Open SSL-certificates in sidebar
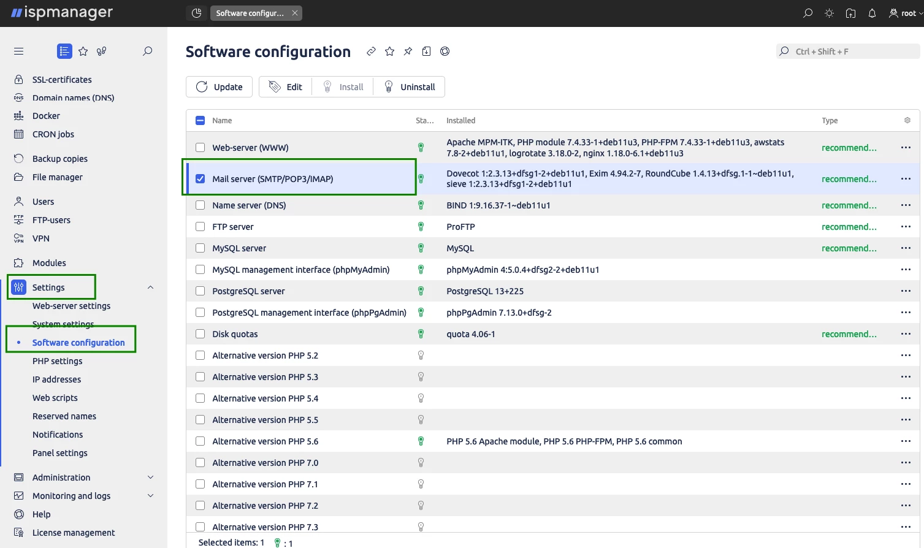The width and height of the screenshot is (924, 548). pyautogui.click(x=62, y=80)
